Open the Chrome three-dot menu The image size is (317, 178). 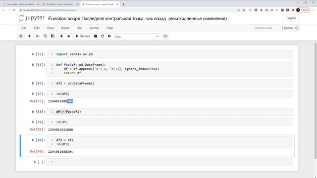[314, 10]
